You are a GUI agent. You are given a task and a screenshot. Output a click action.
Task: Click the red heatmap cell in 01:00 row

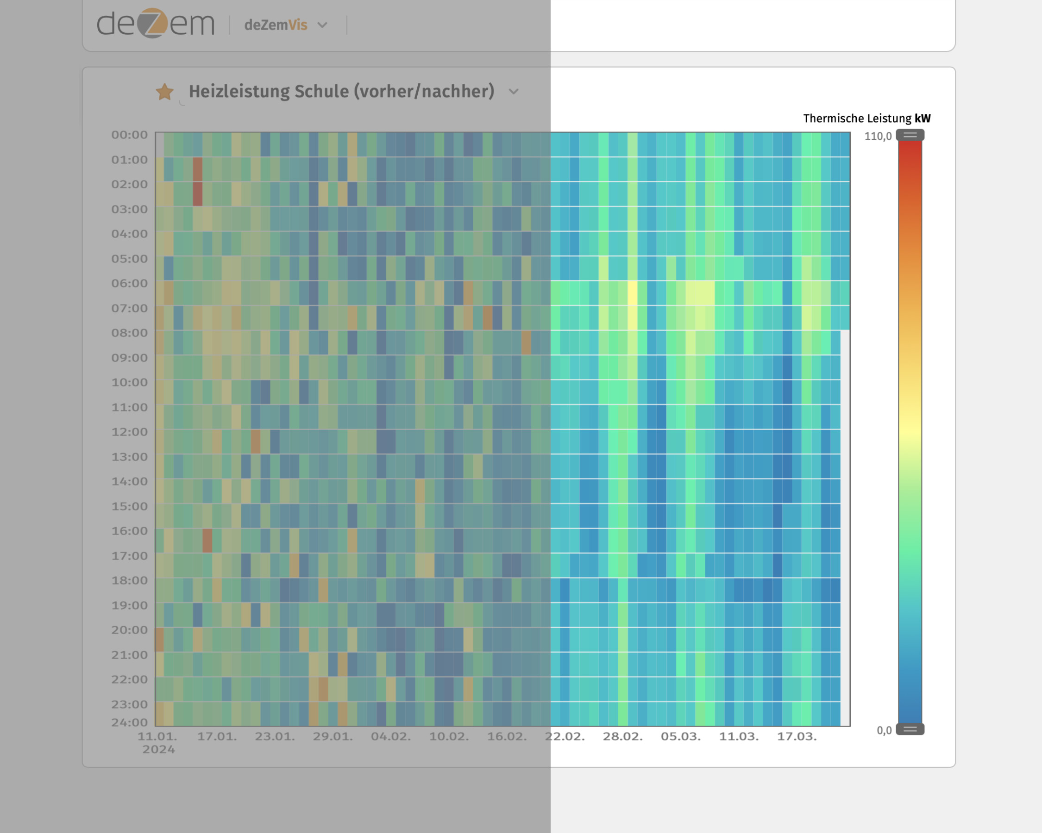(198, 169)
